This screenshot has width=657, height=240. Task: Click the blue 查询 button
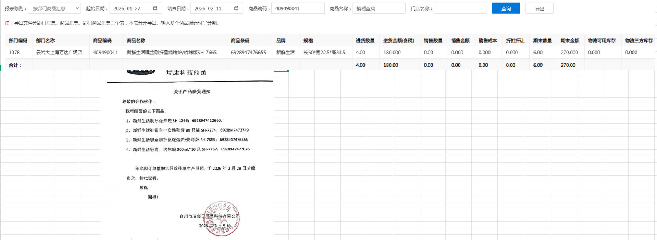pos(506,8)
